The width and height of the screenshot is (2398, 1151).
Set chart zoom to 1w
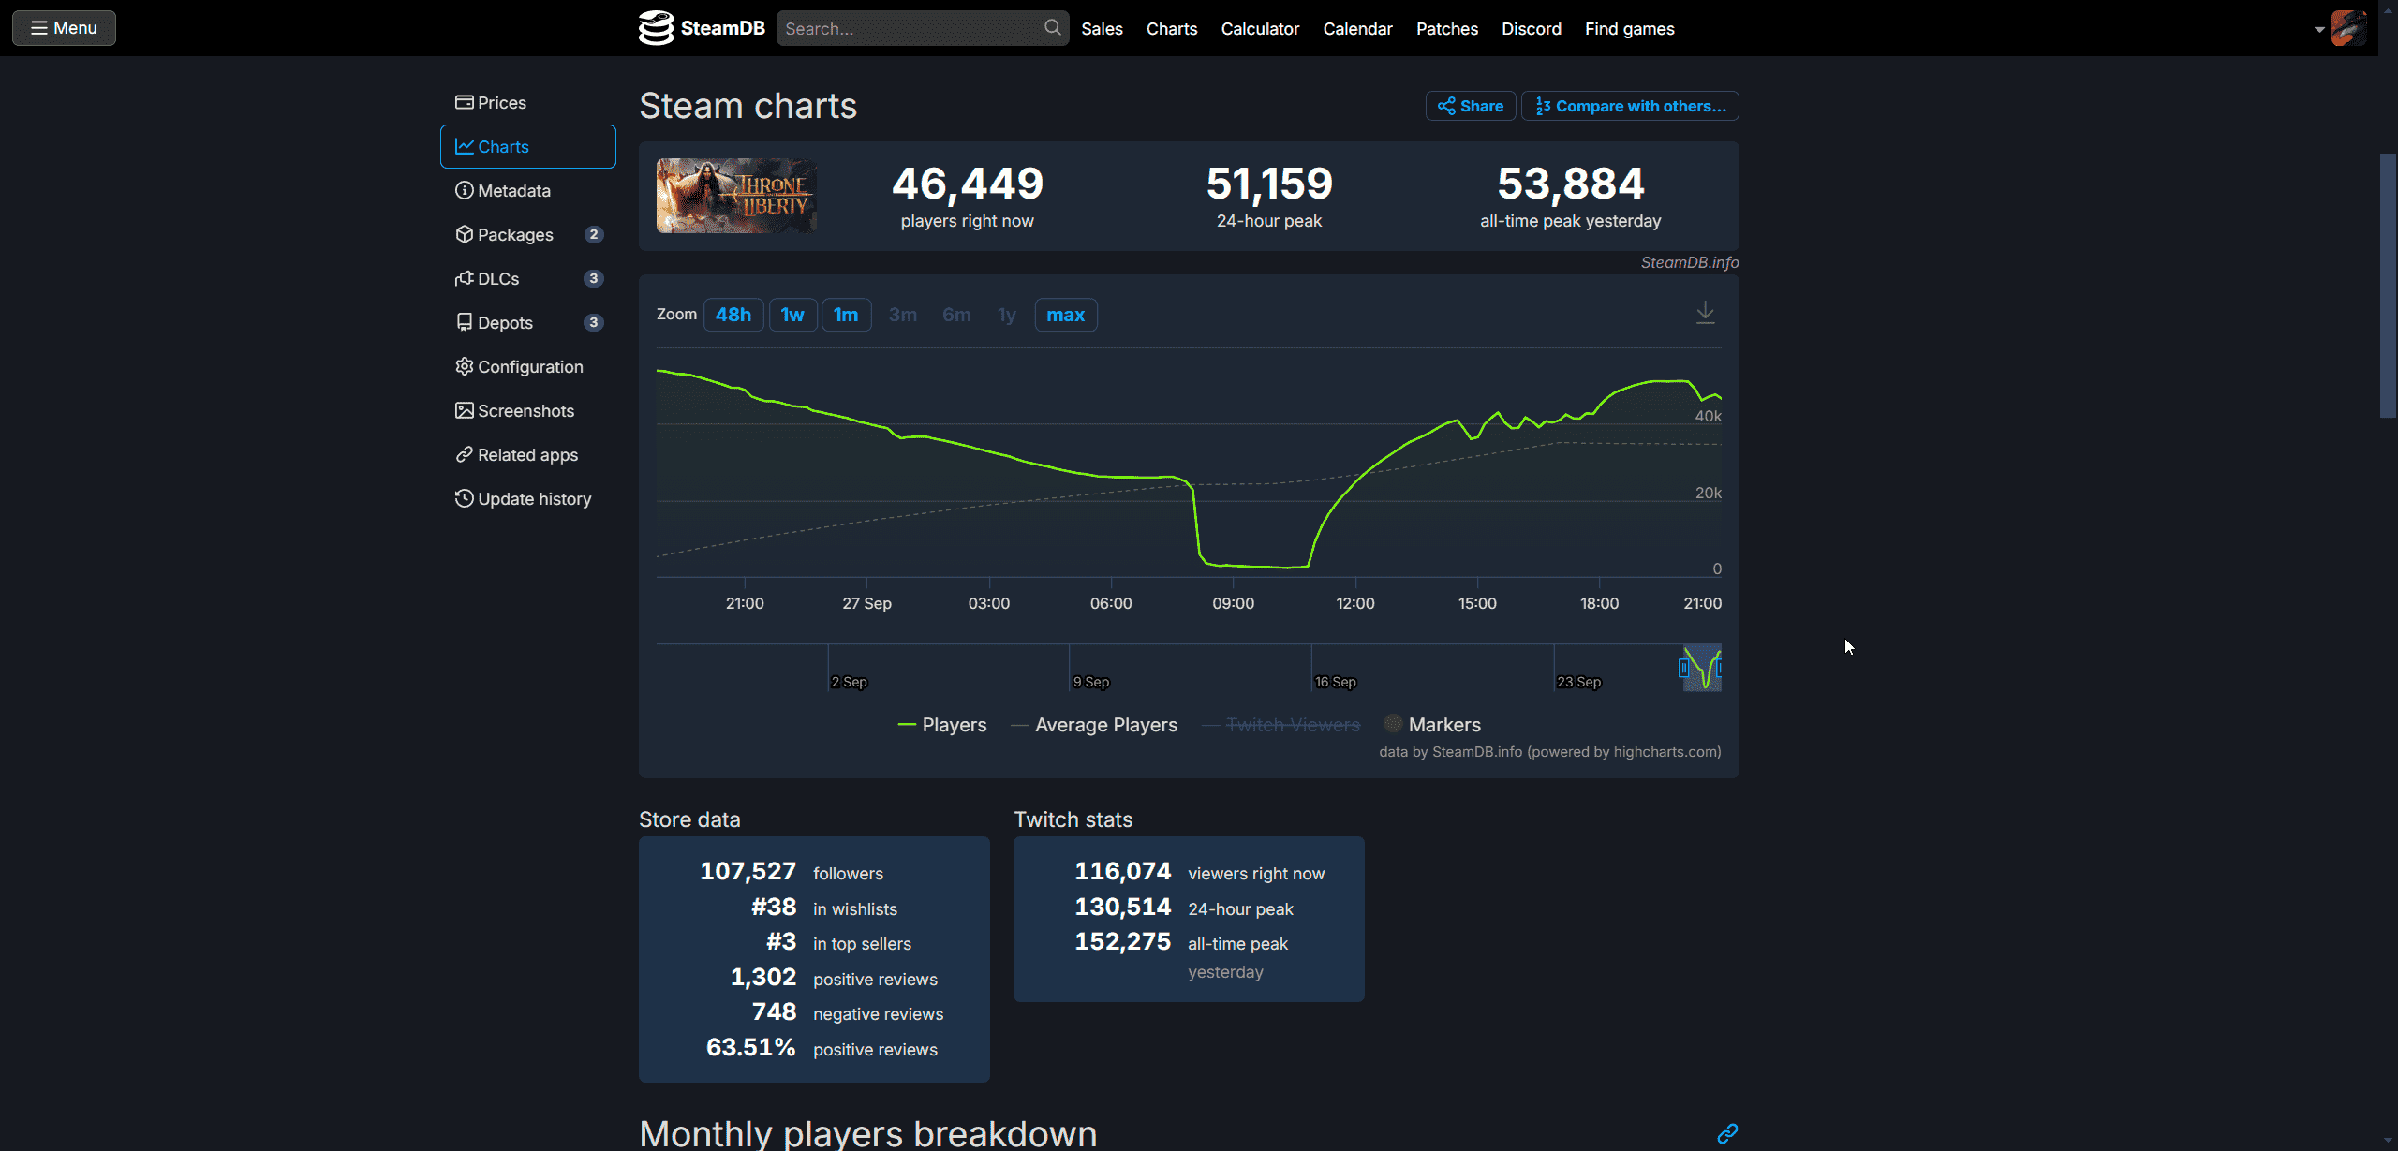click(x=792, y=315)
